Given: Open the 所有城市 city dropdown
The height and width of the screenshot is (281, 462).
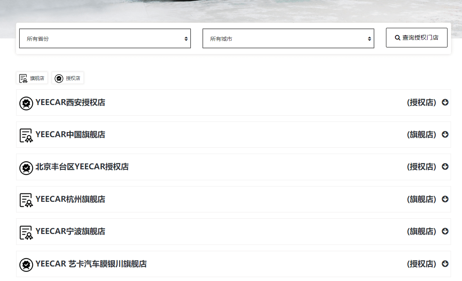Looking at the screenshot, I should point(288,38).
